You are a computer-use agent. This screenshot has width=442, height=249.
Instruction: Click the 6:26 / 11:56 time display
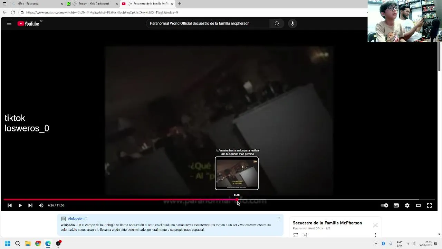click(x=56, y=205)
